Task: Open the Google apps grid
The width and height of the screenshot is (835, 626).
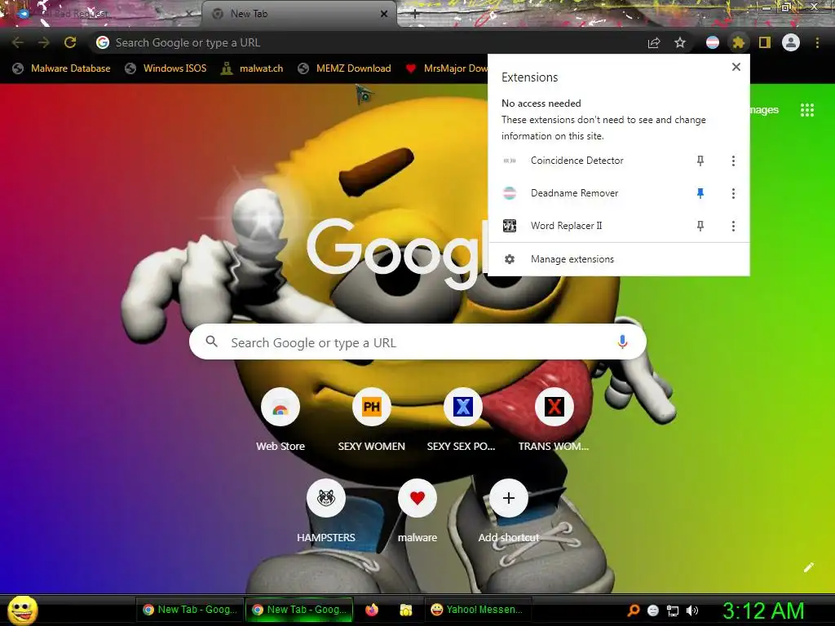Action: [x=807, y=110]
